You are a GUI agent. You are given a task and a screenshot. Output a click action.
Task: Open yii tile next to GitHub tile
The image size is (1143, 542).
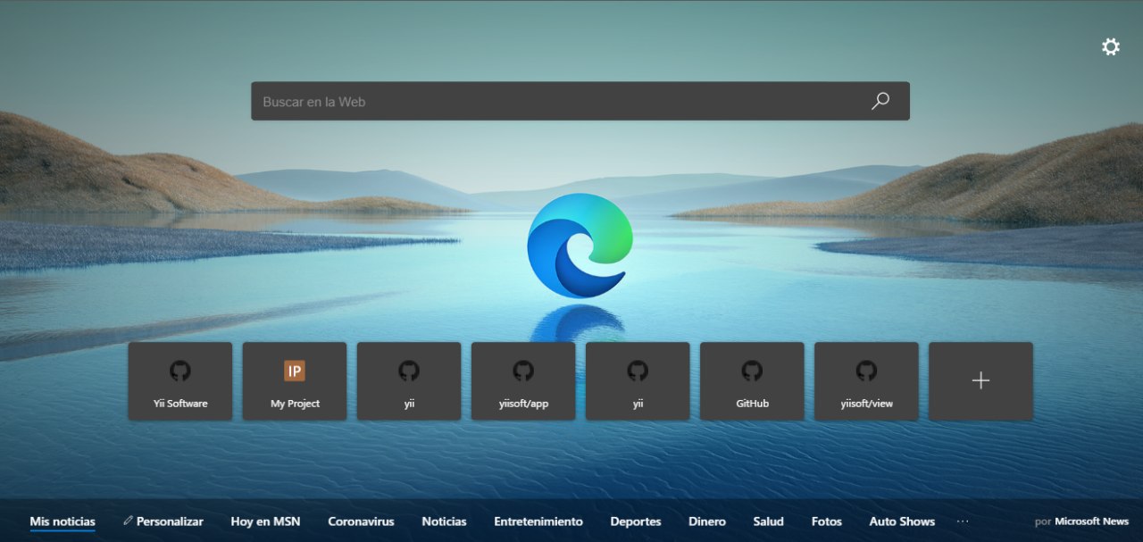click(x=638, y=381)
